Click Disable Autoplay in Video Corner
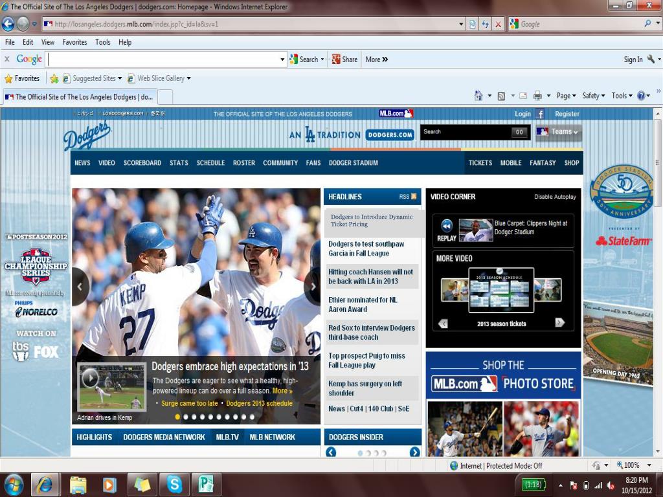This screenshot has height=497, width=663. pyautogui.click(x=555, y=197)
